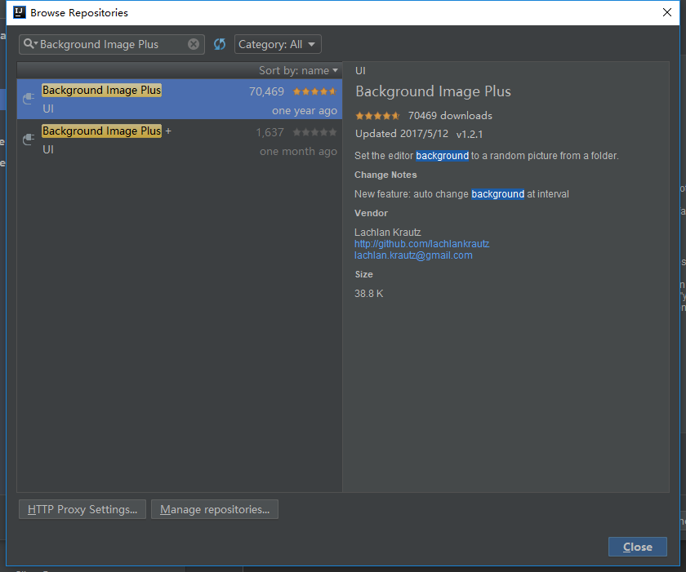Open HTTP Proxy Settings
Image resolution: width=686 pixels, height=572 pixels.
click(x=82, y=509)
